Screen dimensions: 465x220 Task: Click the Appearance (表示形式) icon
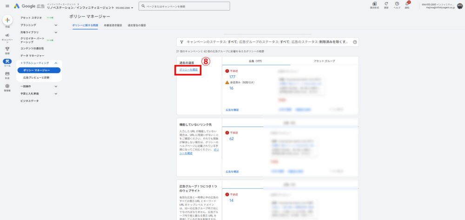pyautogui.click(x=374, y=4)
